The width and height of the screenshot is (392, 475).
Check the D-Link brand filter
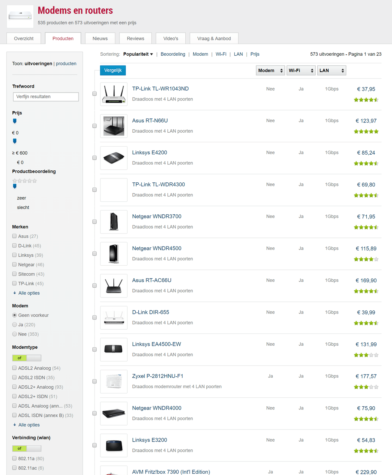[x=15, y=246]
